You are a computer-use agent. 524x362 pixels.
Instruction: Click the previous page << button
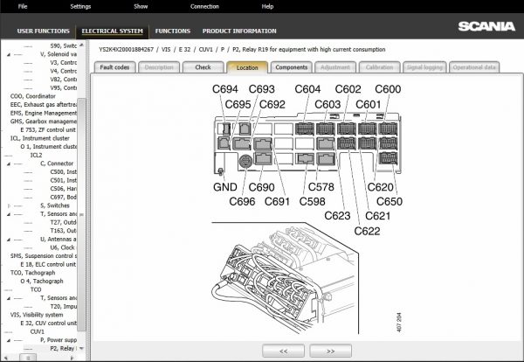click(x=283, y=351)
